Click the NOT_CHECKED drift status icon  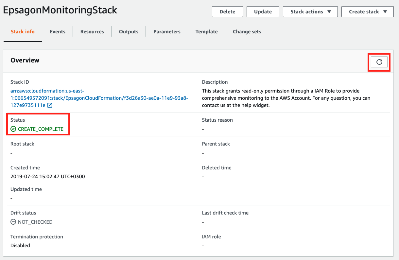[13, 222]
